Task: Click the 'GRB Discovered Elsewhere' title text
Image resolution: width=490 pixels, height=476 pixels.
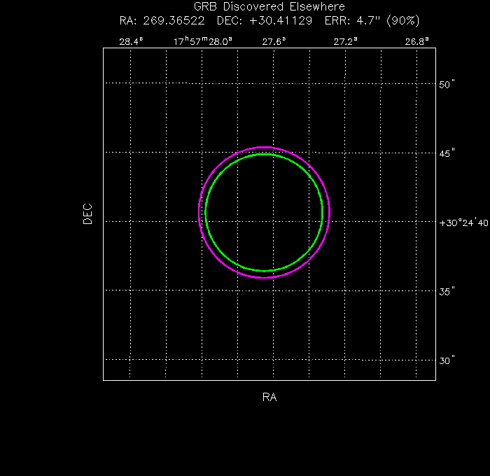Action: [x=269, y=6]
